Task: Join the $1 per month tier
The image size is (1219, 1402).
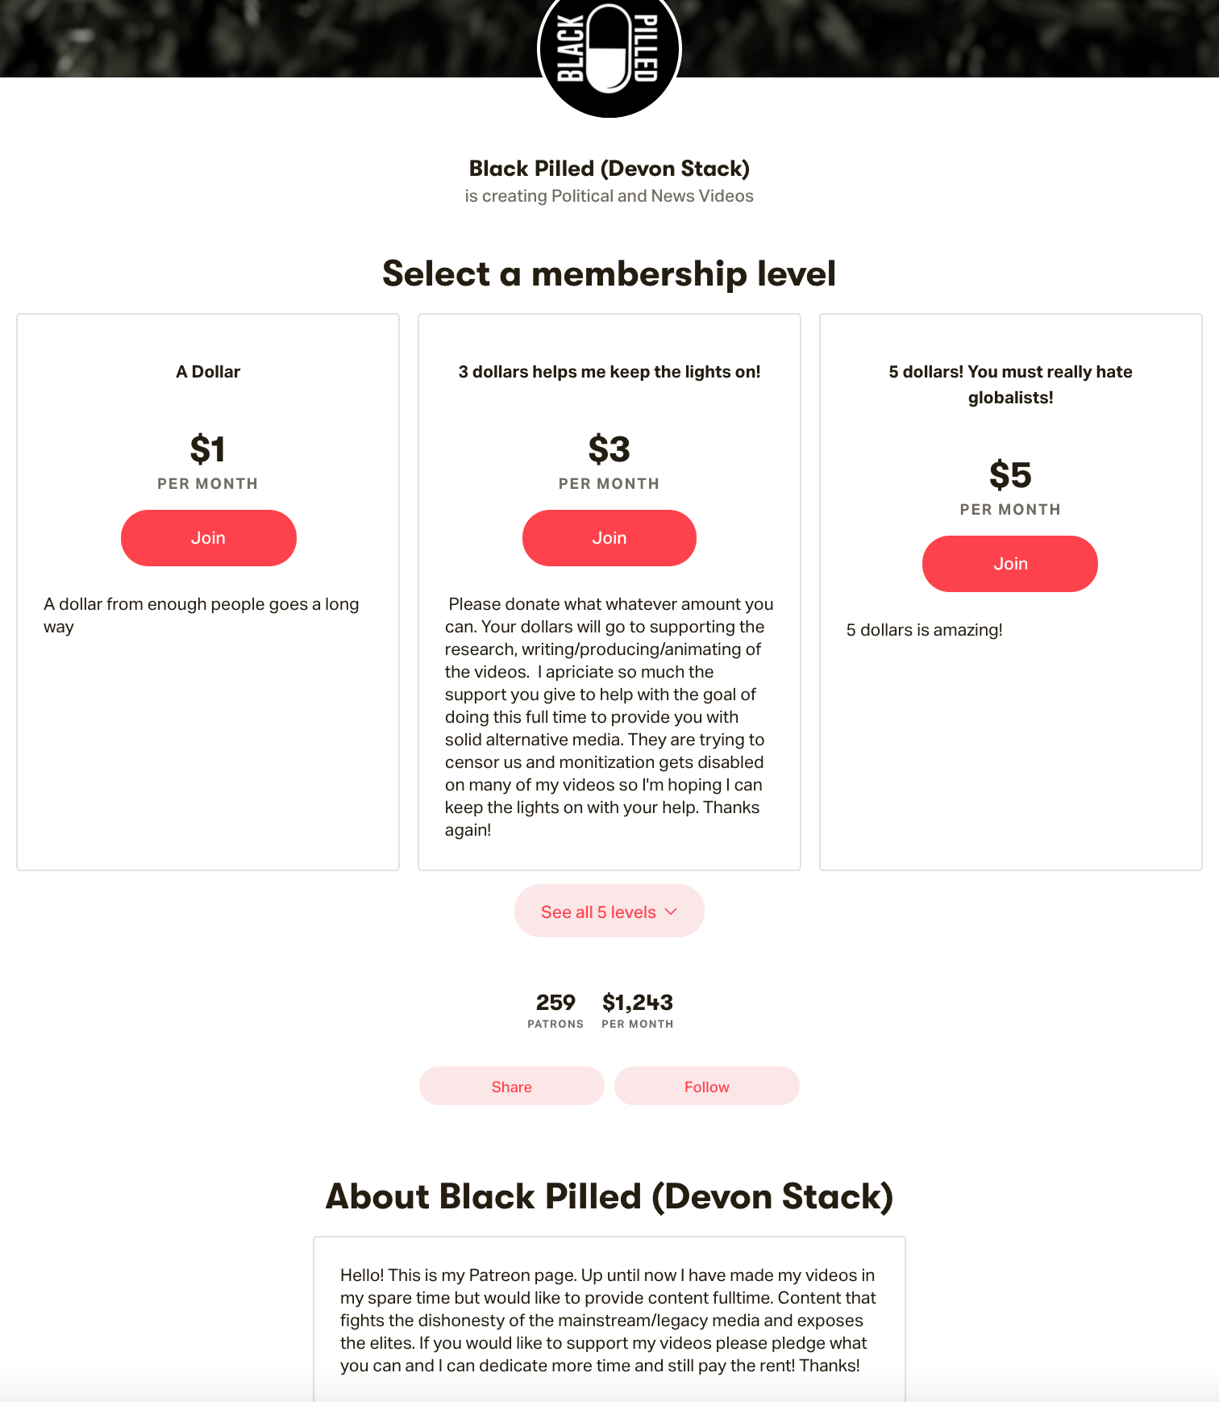Action: coord(208,538)
